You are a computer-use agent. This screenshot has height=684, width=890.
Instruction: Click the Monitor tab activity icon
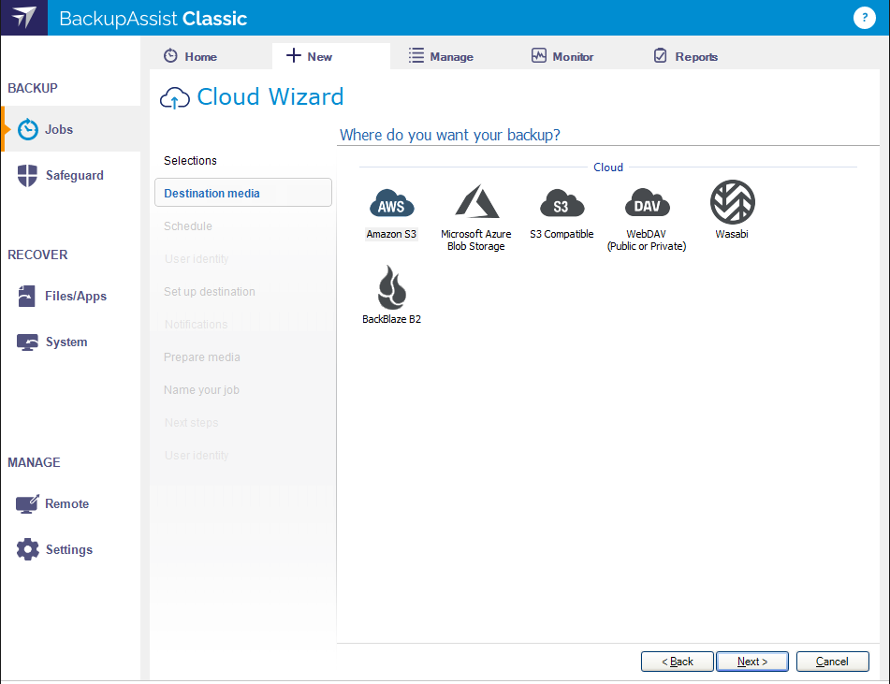click(x=539, y=55)
